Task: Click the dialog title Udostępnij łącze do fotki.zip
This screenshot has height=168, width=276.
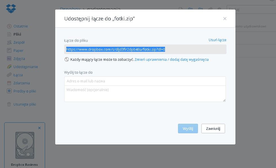Action: 99,18
